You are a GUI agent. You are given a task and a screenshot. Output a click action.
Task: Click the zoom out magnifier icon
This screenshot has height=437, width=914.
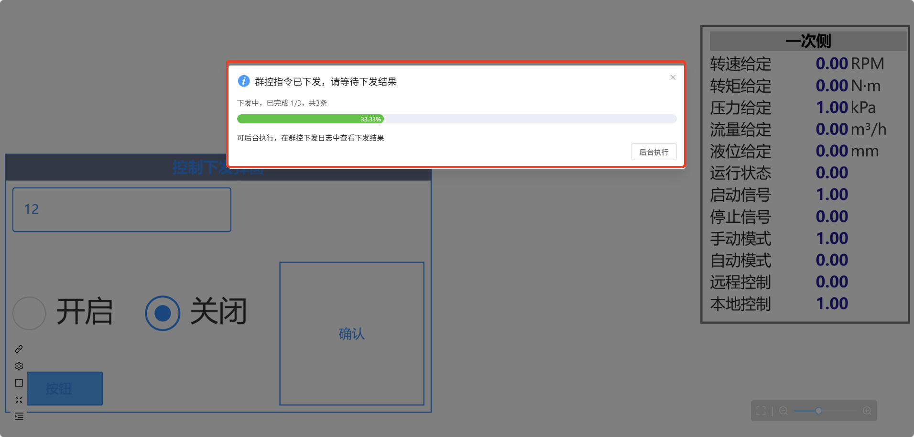[x=783, y=411]
